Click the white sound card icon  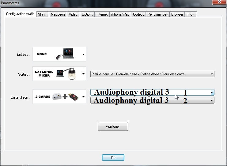point(57,96)
